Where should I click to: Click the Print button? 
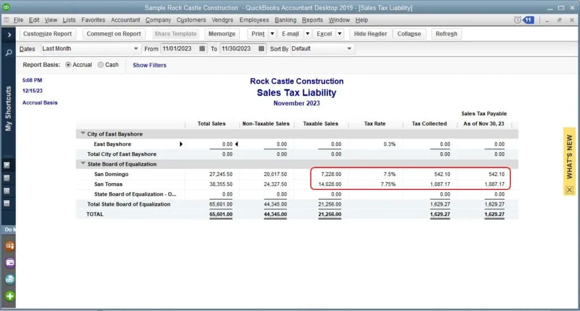click(x=258, y=33)
